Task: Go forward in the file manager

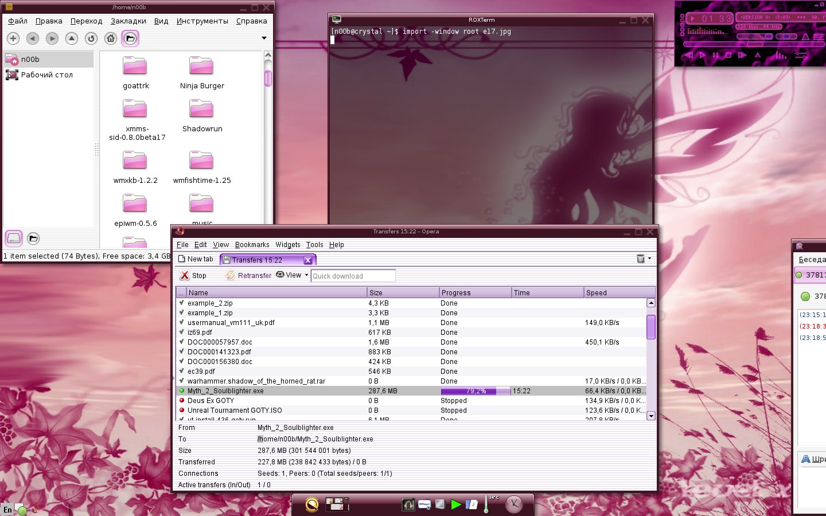Action: (x=52, y=38)
